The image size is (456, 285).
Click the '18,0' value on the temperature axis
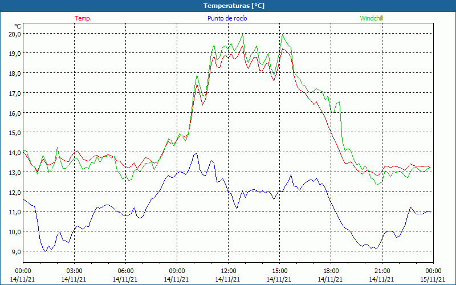pyautogui.click(x=15, y=74)
